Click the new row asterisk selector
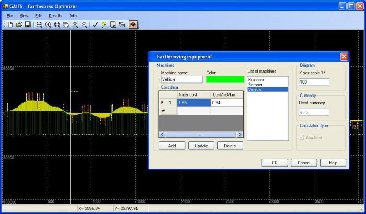This screenshot has width=366, height=214. [x=168, y=111]
